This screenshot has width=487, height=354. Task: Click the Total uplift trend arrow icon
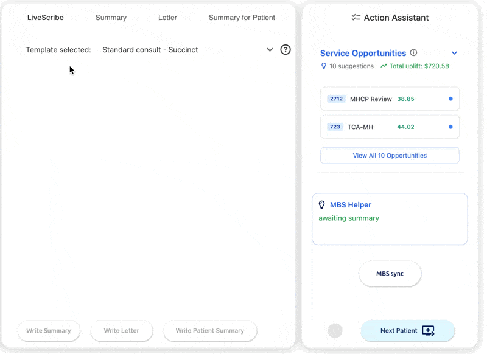pos(384,66)
